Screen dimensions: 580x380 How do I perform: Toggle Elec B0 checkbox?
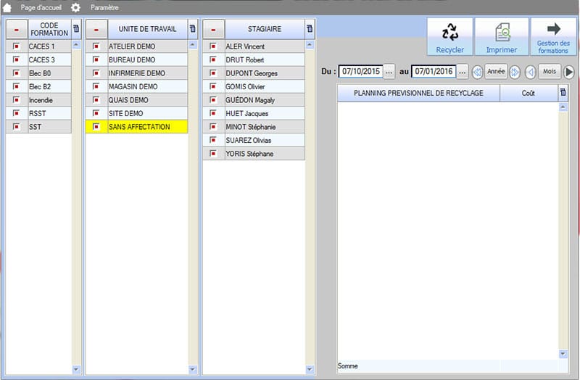click(x=16, y=73)
